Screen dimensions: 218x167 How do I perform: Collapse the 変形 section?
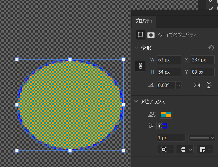pyautogui.click(x=136, y=48)
